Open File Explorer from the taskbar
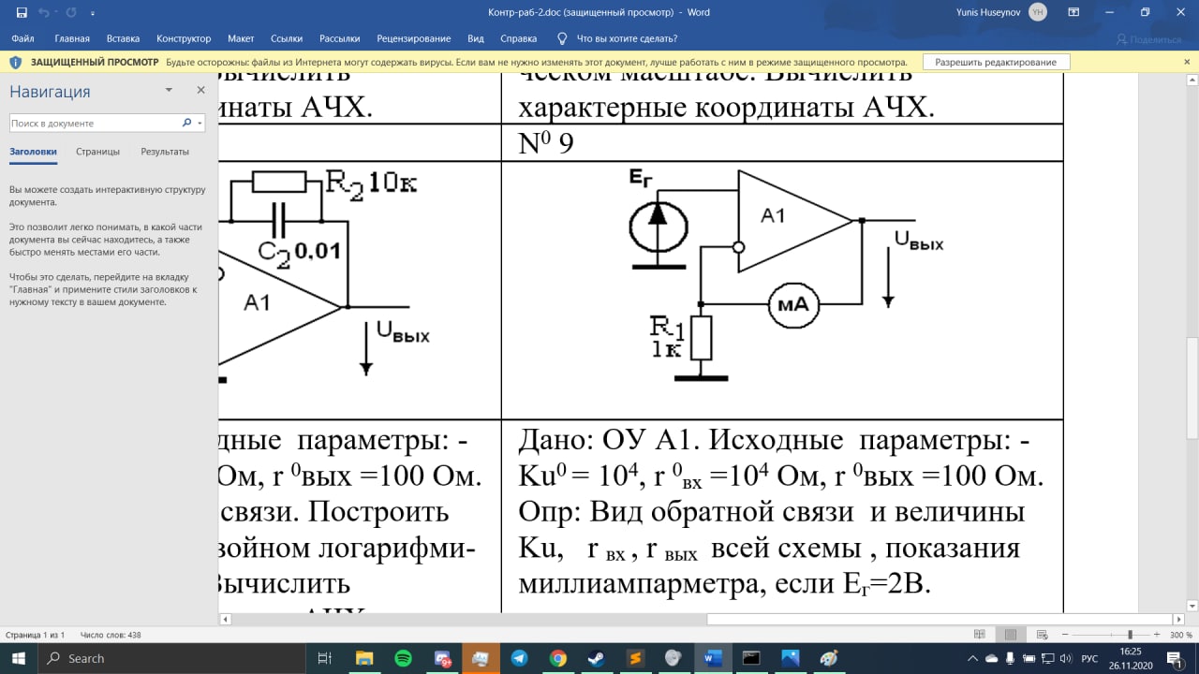Screen dimensions: 1199x674 click(x=363, y=658)
